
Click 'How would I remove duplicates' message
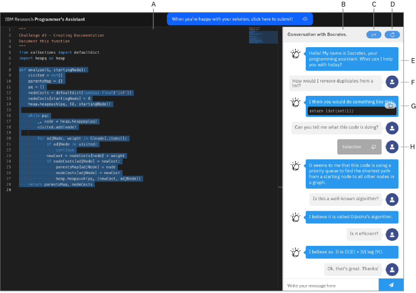point(335,83)
